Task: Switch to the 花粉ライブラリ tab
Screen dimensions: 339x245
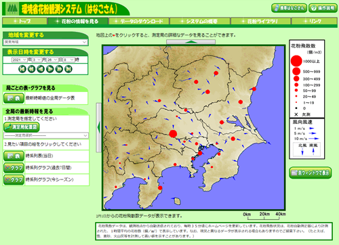Action: pyautogui.click(x=260, y=21)
